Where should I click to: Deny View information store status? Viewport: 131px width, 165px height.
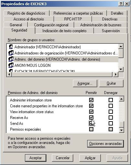[x=111, y=112]
